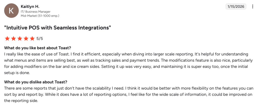Click the second red rating star
The image size is (258, 106).
[x=13, y=39]
